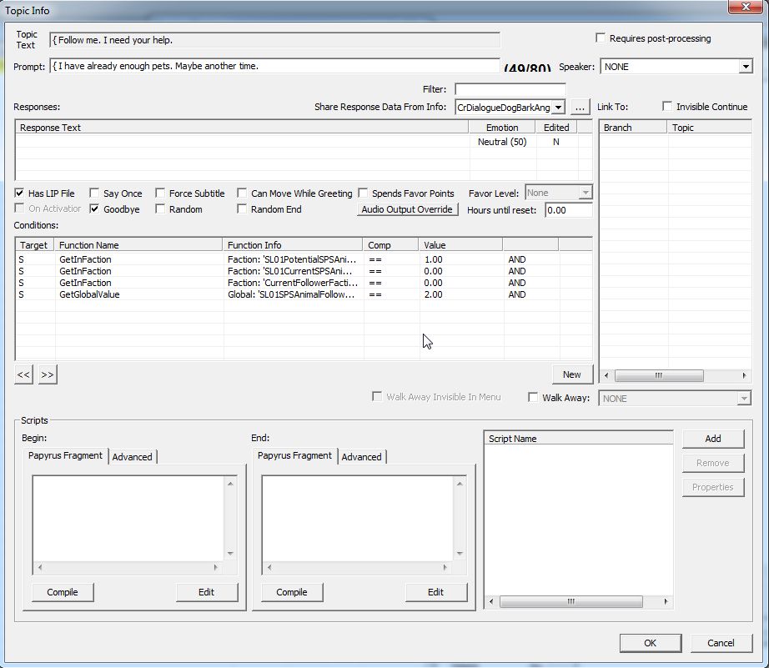Go to next info with >> button

pyautogui.click(x=48, y=374)
